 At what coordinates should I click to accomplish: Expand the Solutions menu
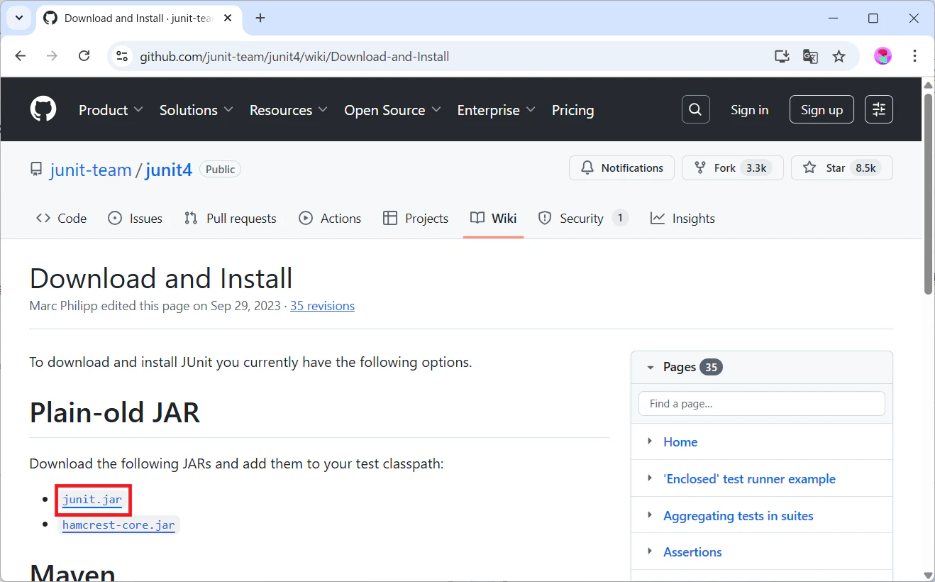tap(197, 110)
